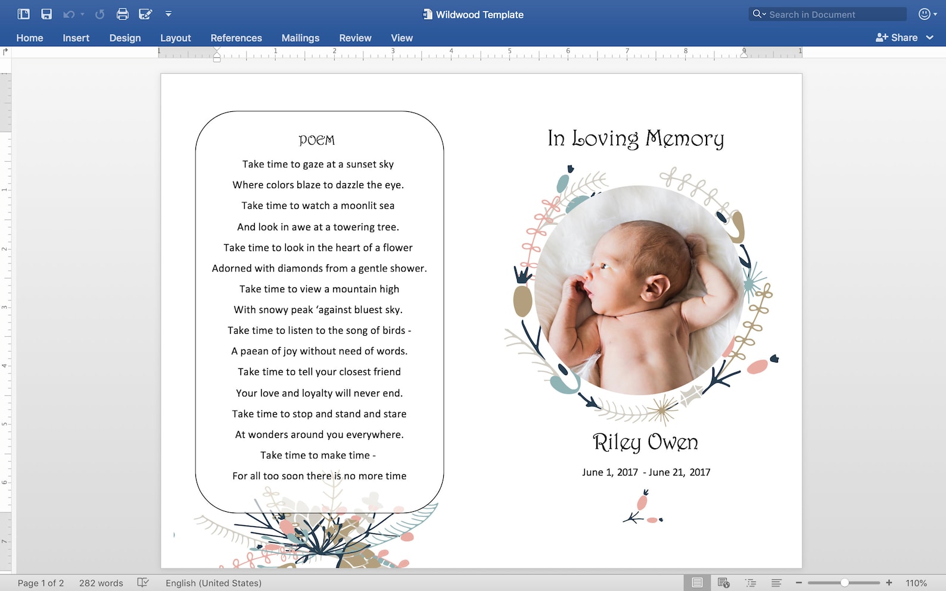Switch to Draft view icon
The height and width of the screenshot is (591, 946).
tap(776, 583)
